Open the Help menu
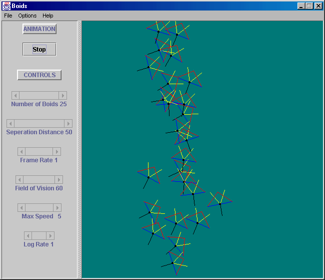 pos(48,16)
